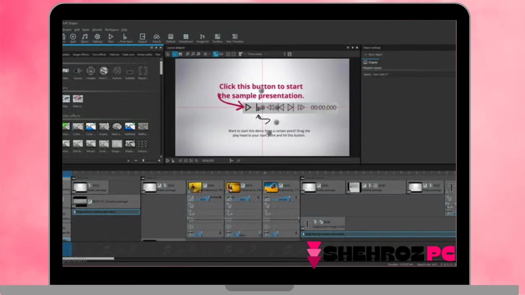Open the Chapter tab in Object settings

[x=370, y=62]
